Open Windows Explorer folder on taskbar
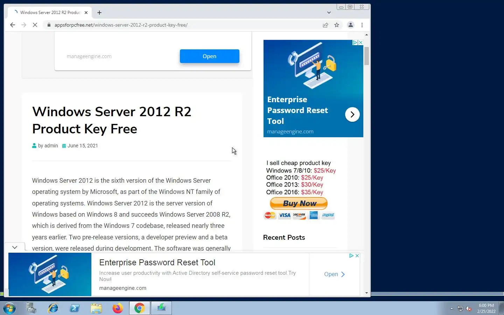This screenshot has width=504, height=315. [96, 308]
